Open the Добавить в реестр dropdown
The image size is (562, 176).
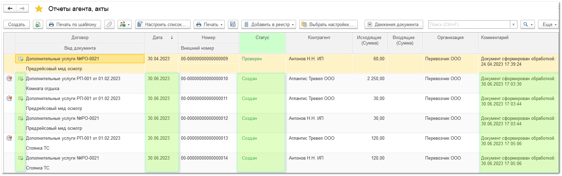[x=269, y=25]
